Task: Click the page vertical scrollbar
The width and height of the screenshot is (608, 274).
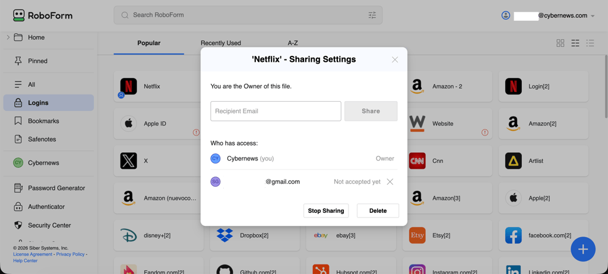Action: [x=606, y=86]
